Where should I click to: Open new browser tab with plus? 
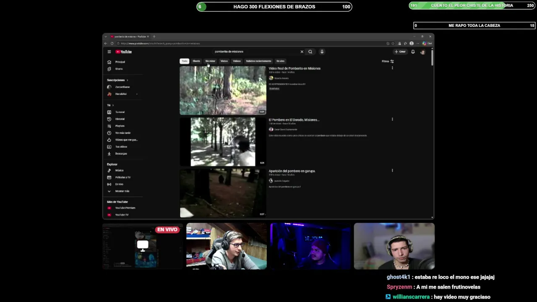pos(154,36)
